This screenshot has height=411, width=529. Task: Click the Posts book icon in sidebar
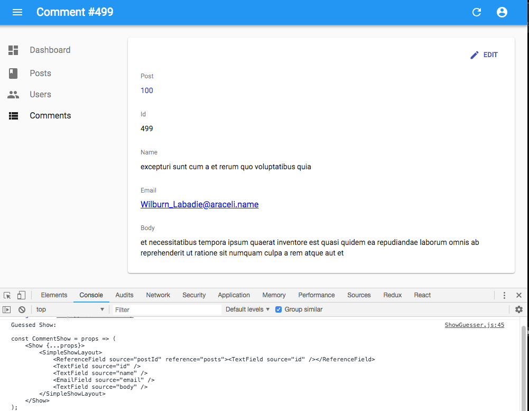[x=13, y=74]
